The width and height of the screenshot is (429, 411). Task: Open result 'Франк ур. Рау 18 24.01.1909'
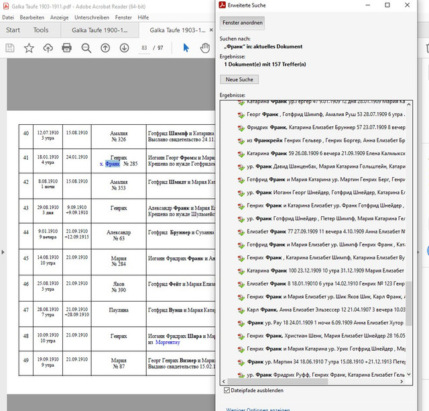click(x=326, y=323)
